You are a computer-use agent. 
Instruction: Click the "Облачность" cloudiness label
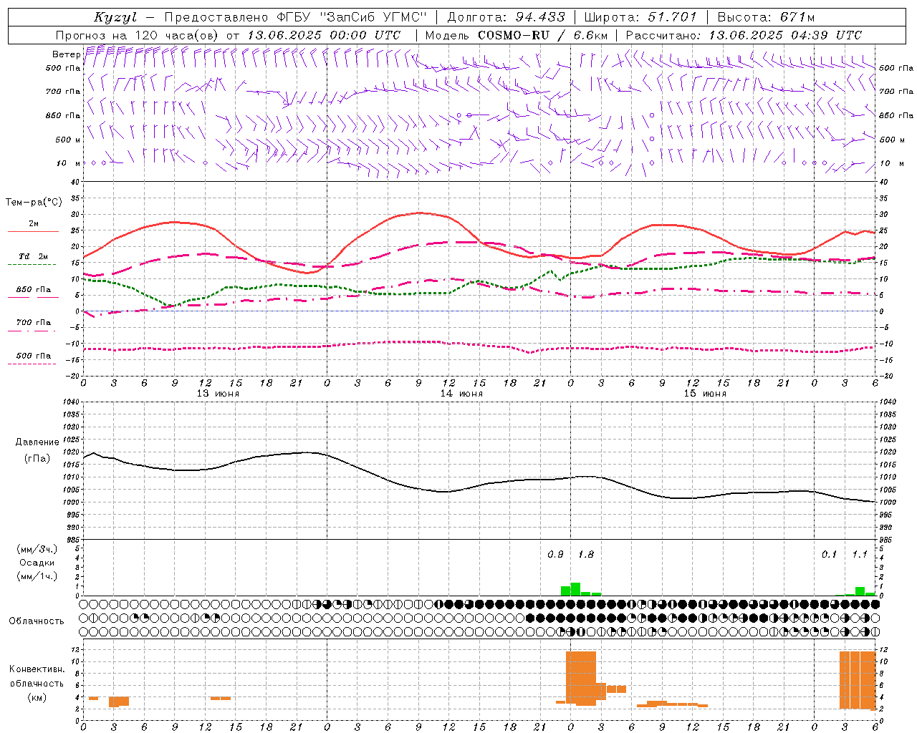37,621
